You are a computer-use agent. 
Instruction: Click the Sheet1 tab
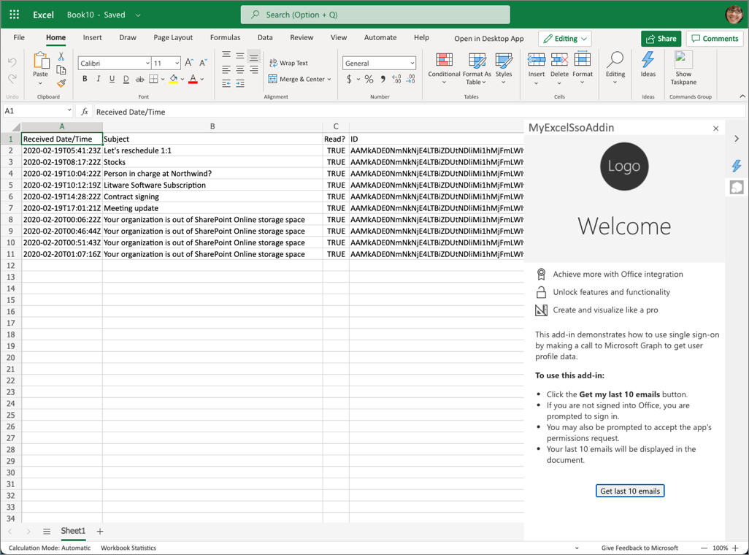(73, 531)
